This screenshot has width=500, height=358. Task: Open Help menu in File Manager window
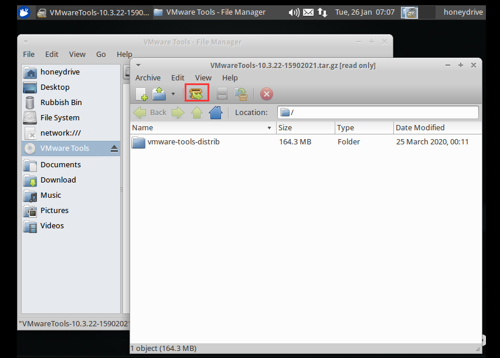(124, 55)
